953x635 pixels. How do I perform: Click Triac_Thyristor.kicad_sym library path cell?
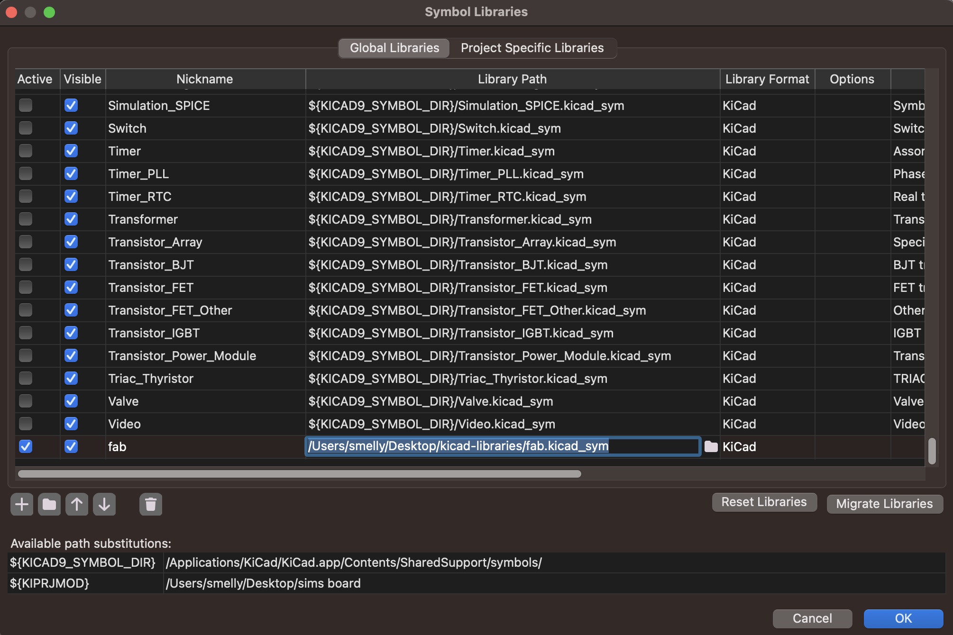[513, 379]
